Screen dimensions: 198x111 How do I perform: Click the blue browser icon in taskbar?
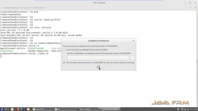click(21, 109)
